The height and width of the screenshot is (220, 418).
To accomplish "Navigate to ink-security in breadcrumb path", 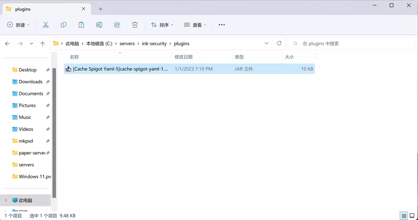I will point(154,43).
